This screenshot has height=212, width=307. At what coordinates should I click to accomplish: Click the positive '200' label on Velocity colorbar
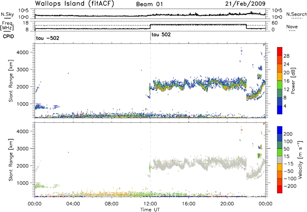(x=288, y=134)
